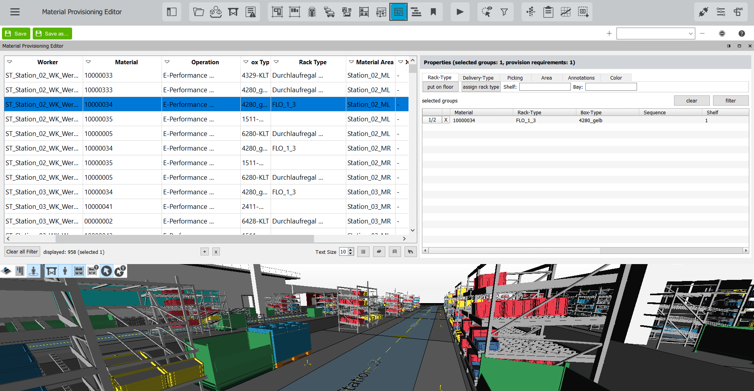
Task: Click the truck and car logistics icon
Action: [x=329, y=12]
